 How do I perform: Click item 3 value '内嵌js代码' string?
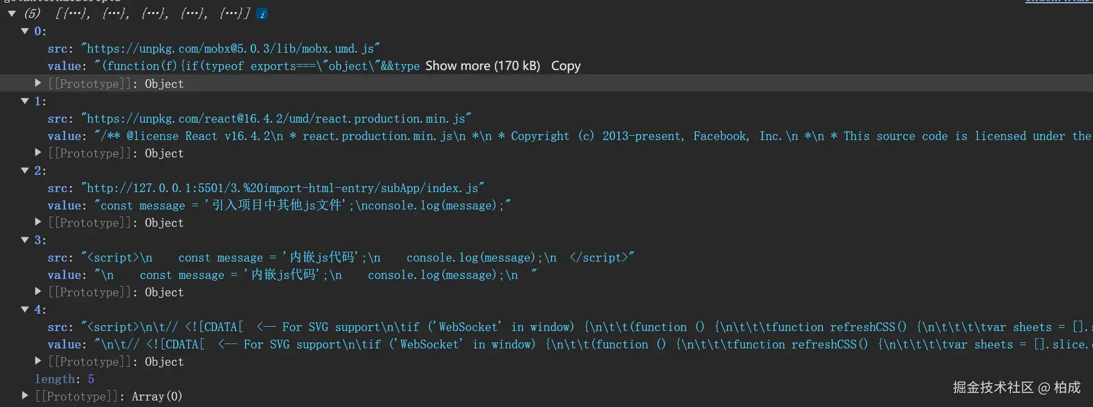pos(316,275)
